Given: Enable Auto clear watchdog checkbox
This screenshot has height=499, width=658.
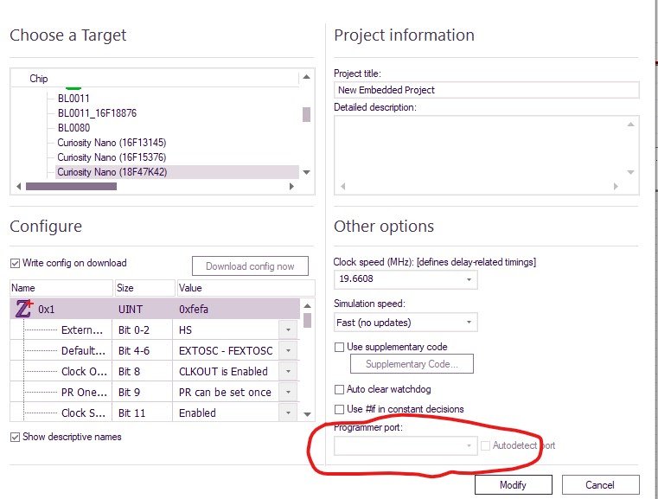Looking at the screenshot, I should pos(339,389).
